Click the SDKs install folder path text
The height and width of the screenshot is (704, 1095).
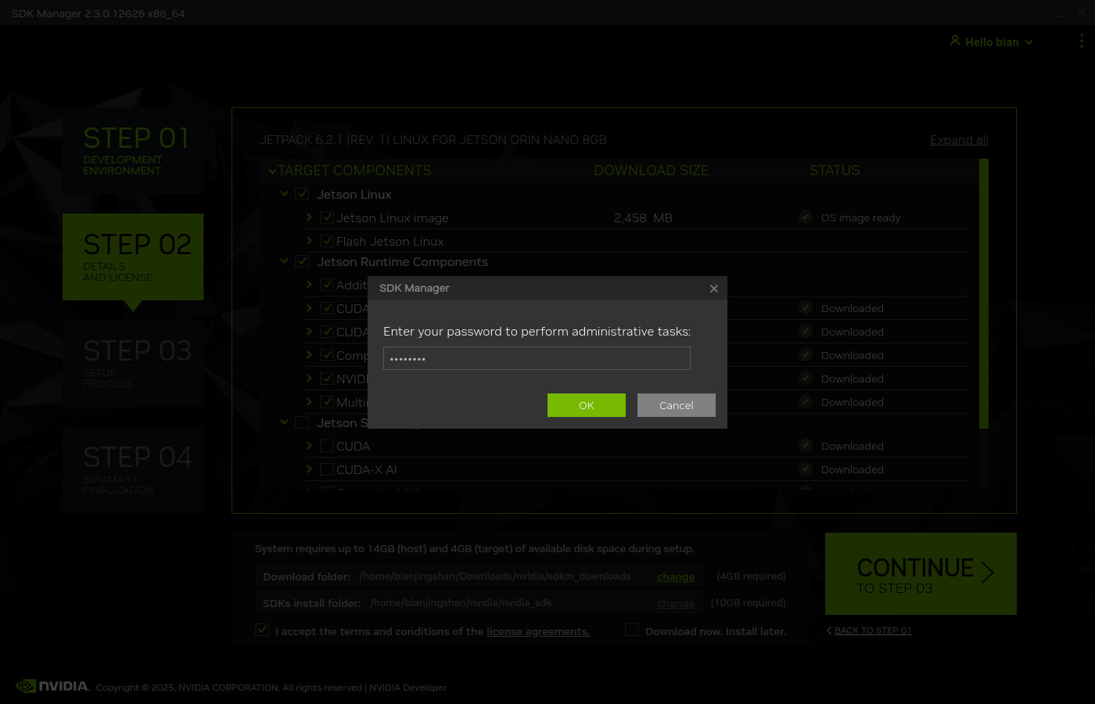click(x=461, y=603)
